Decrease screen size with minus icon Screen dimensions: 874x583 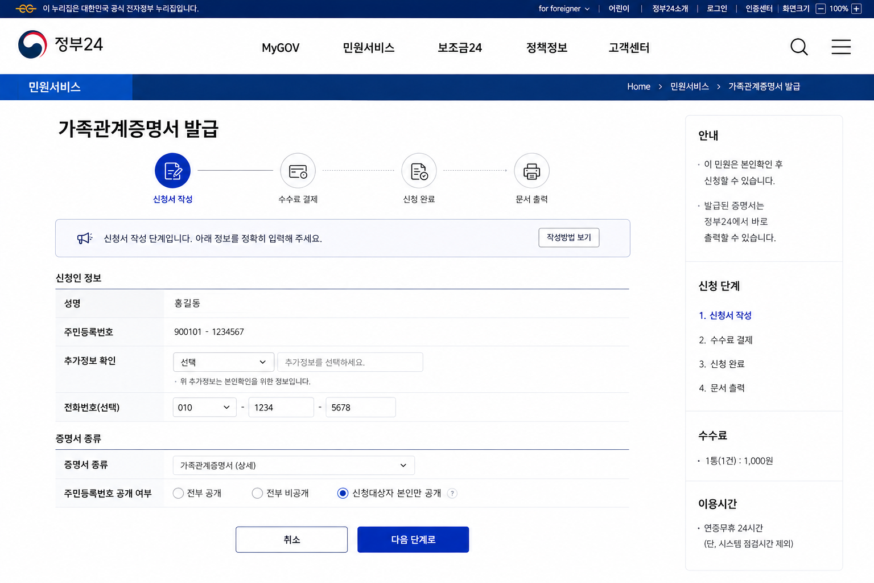(x=821, y=9)
